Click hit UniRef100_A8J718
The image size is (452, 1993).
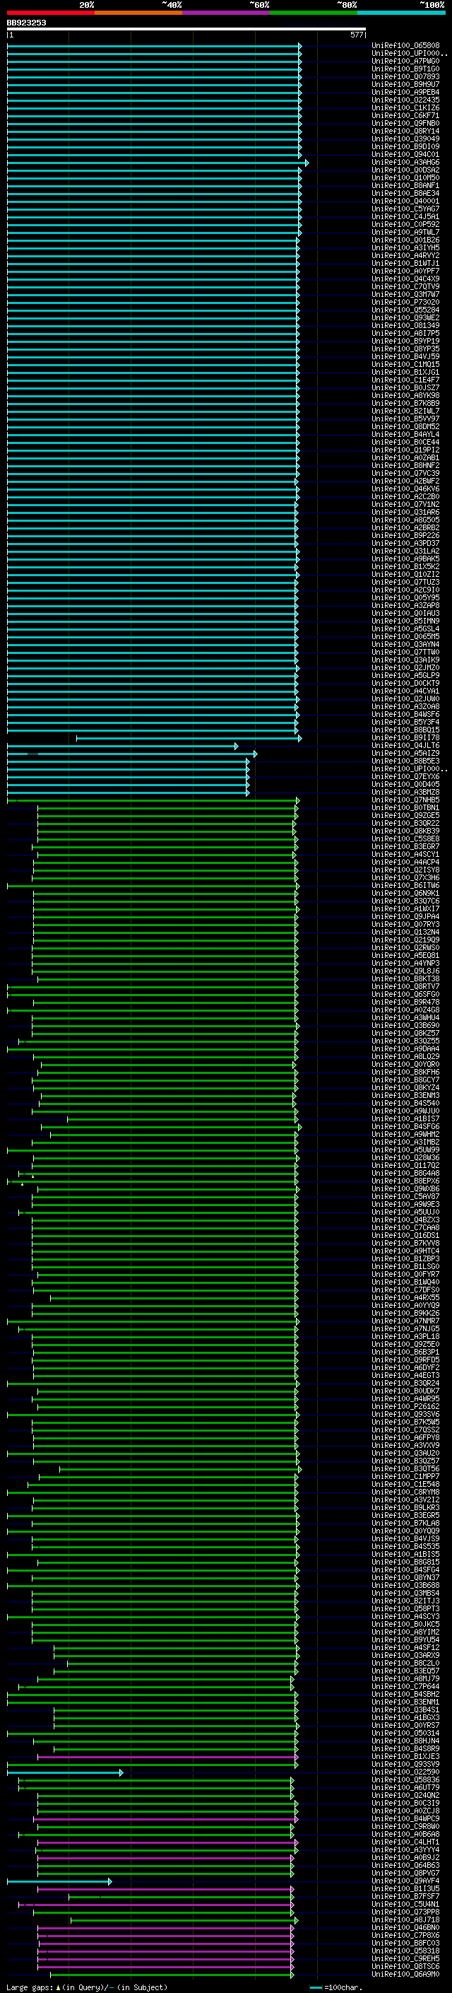405,1920
